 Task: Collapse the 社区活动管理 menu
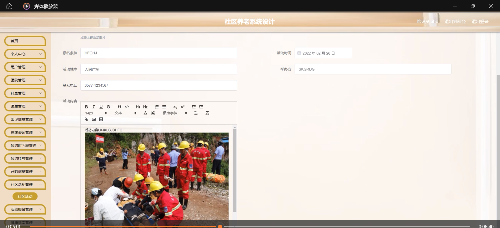(25, 185)
